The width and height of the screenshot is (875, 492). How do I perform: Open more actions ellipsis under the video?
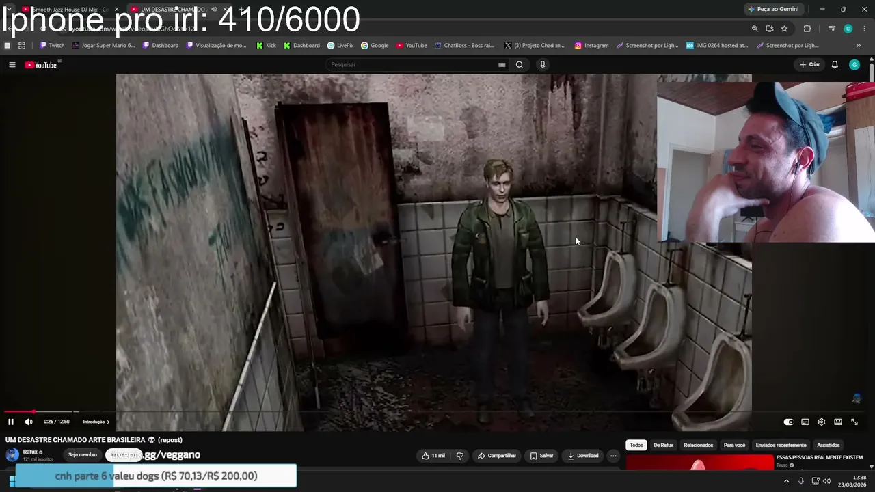[613, 456]
